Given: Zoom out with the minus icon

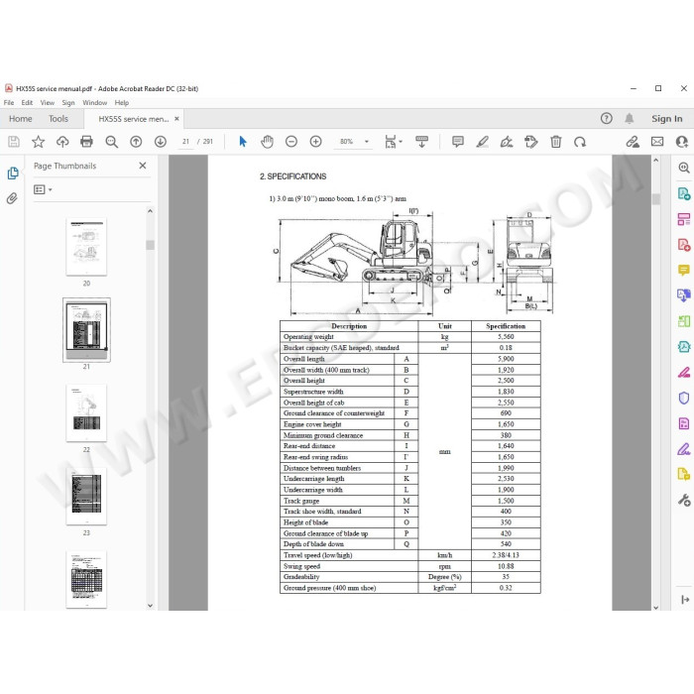Looking at the screenshot, I should (x=291, y=142).
